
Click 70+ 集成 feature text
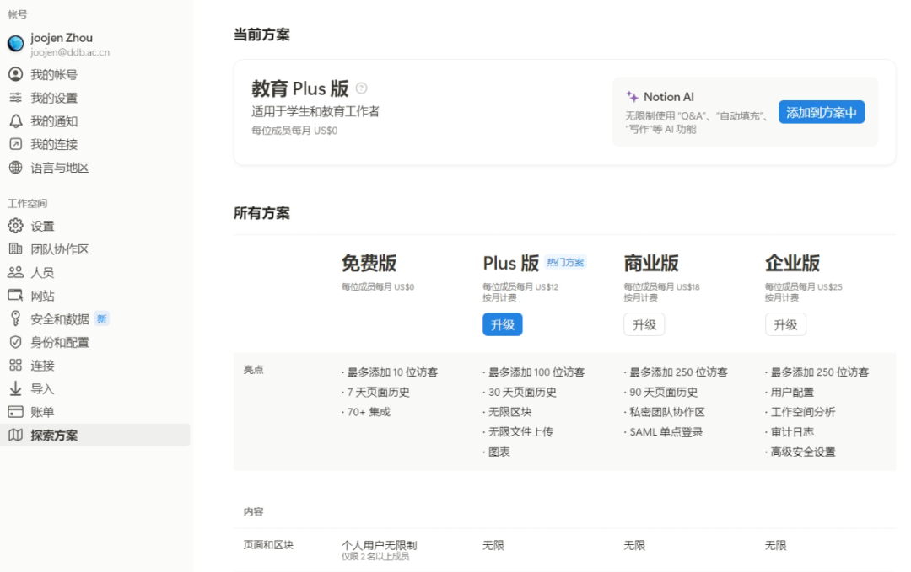(x=369, y=412)
